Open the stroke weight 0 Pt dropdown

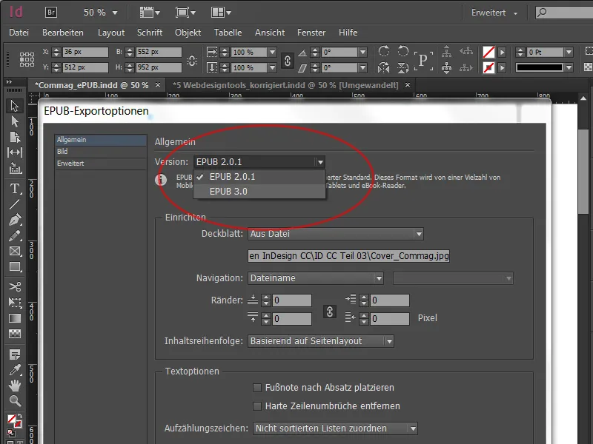569,52
